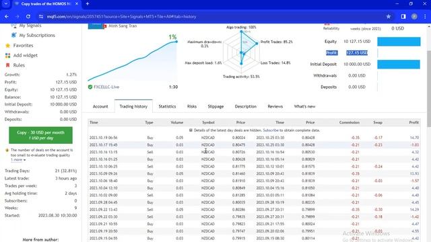Image resolution: width=431 pixels, height=242 pixels.
Task: Click Symbol column header
Action: (208, 122)
